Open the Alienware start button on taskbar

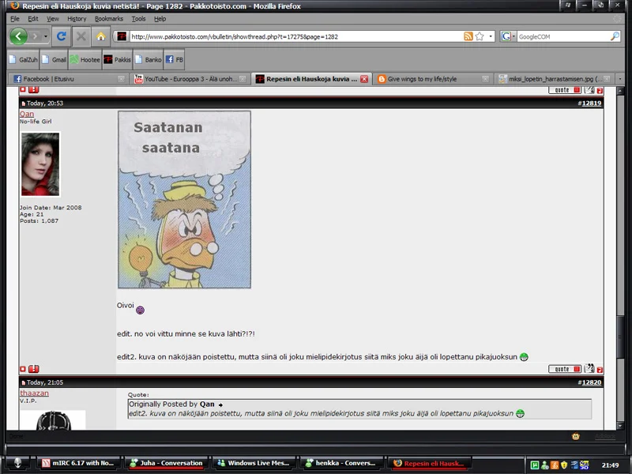click(17, 463)
